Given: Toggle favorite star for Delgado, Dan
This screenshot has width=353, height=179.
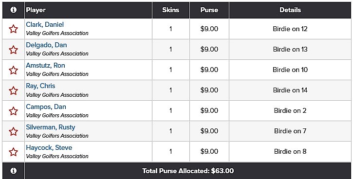Looking at the screenshot, I should [x=13, y=50].
